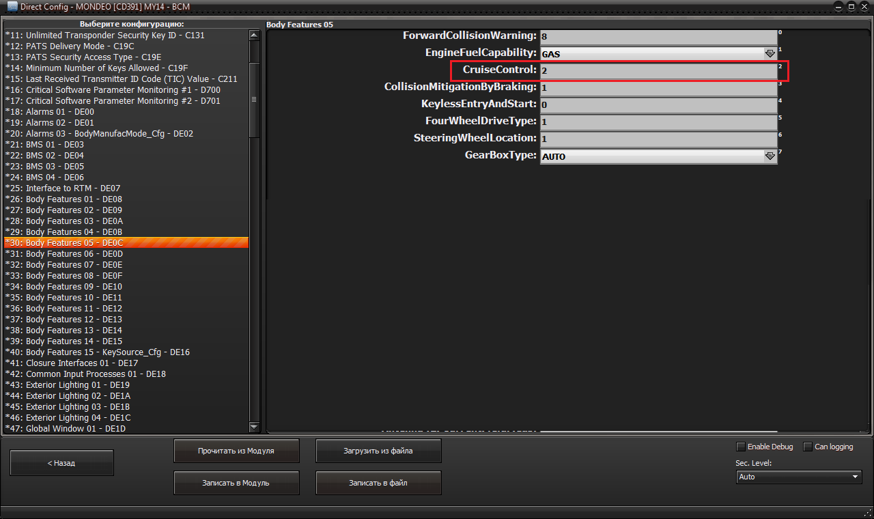Toggle the Can logging checkbox
874x519 pixels.
pos(808,447)
